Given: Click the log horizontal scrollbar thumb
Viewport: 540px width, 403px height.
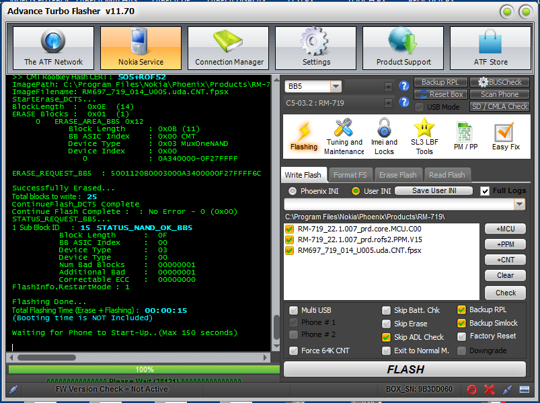Looking at the screenshot, I should click(46, 357).
